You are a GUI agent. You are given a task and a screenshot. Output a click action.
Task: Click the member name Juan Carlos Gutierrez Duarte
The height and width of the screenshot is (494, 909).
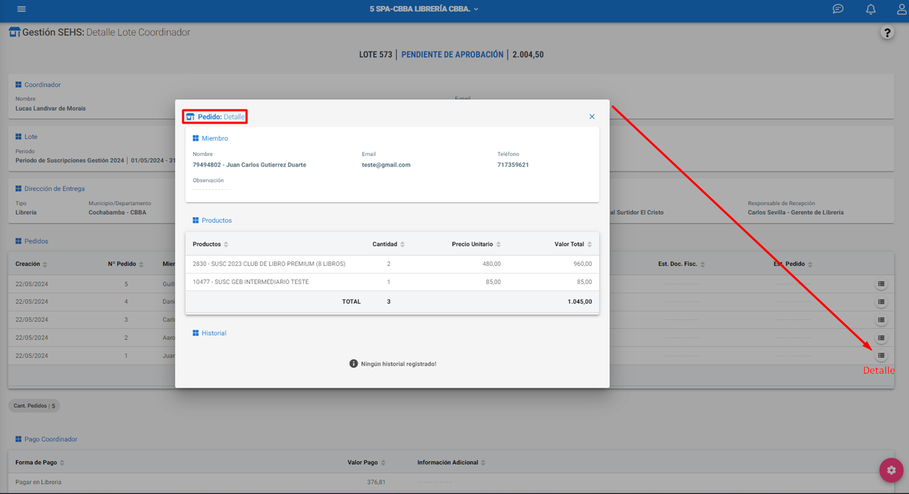(x=266, y=165)
